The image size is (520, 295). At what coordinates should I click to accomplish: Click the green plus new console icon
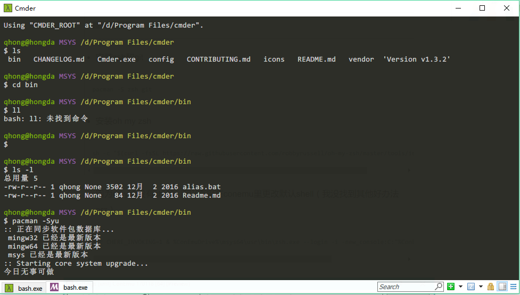pyautogui.click(x=451, y=286)
